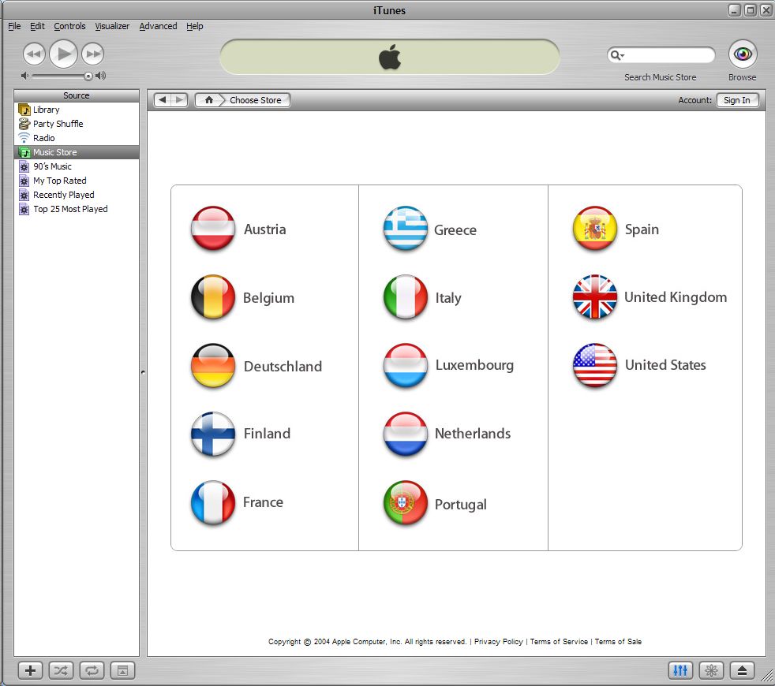This screenshot has height=686, width=775.
Task: Select Radio in Source list
Action: coord(77,138)
